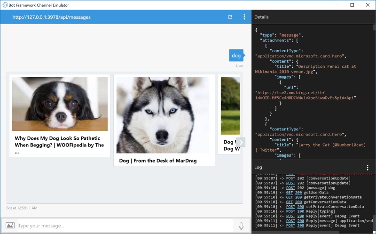Image resolution: width=376 pixels, height=234 pixels.
Task: Open GET link on the getConversationData row
Action: tap(289, 202)
